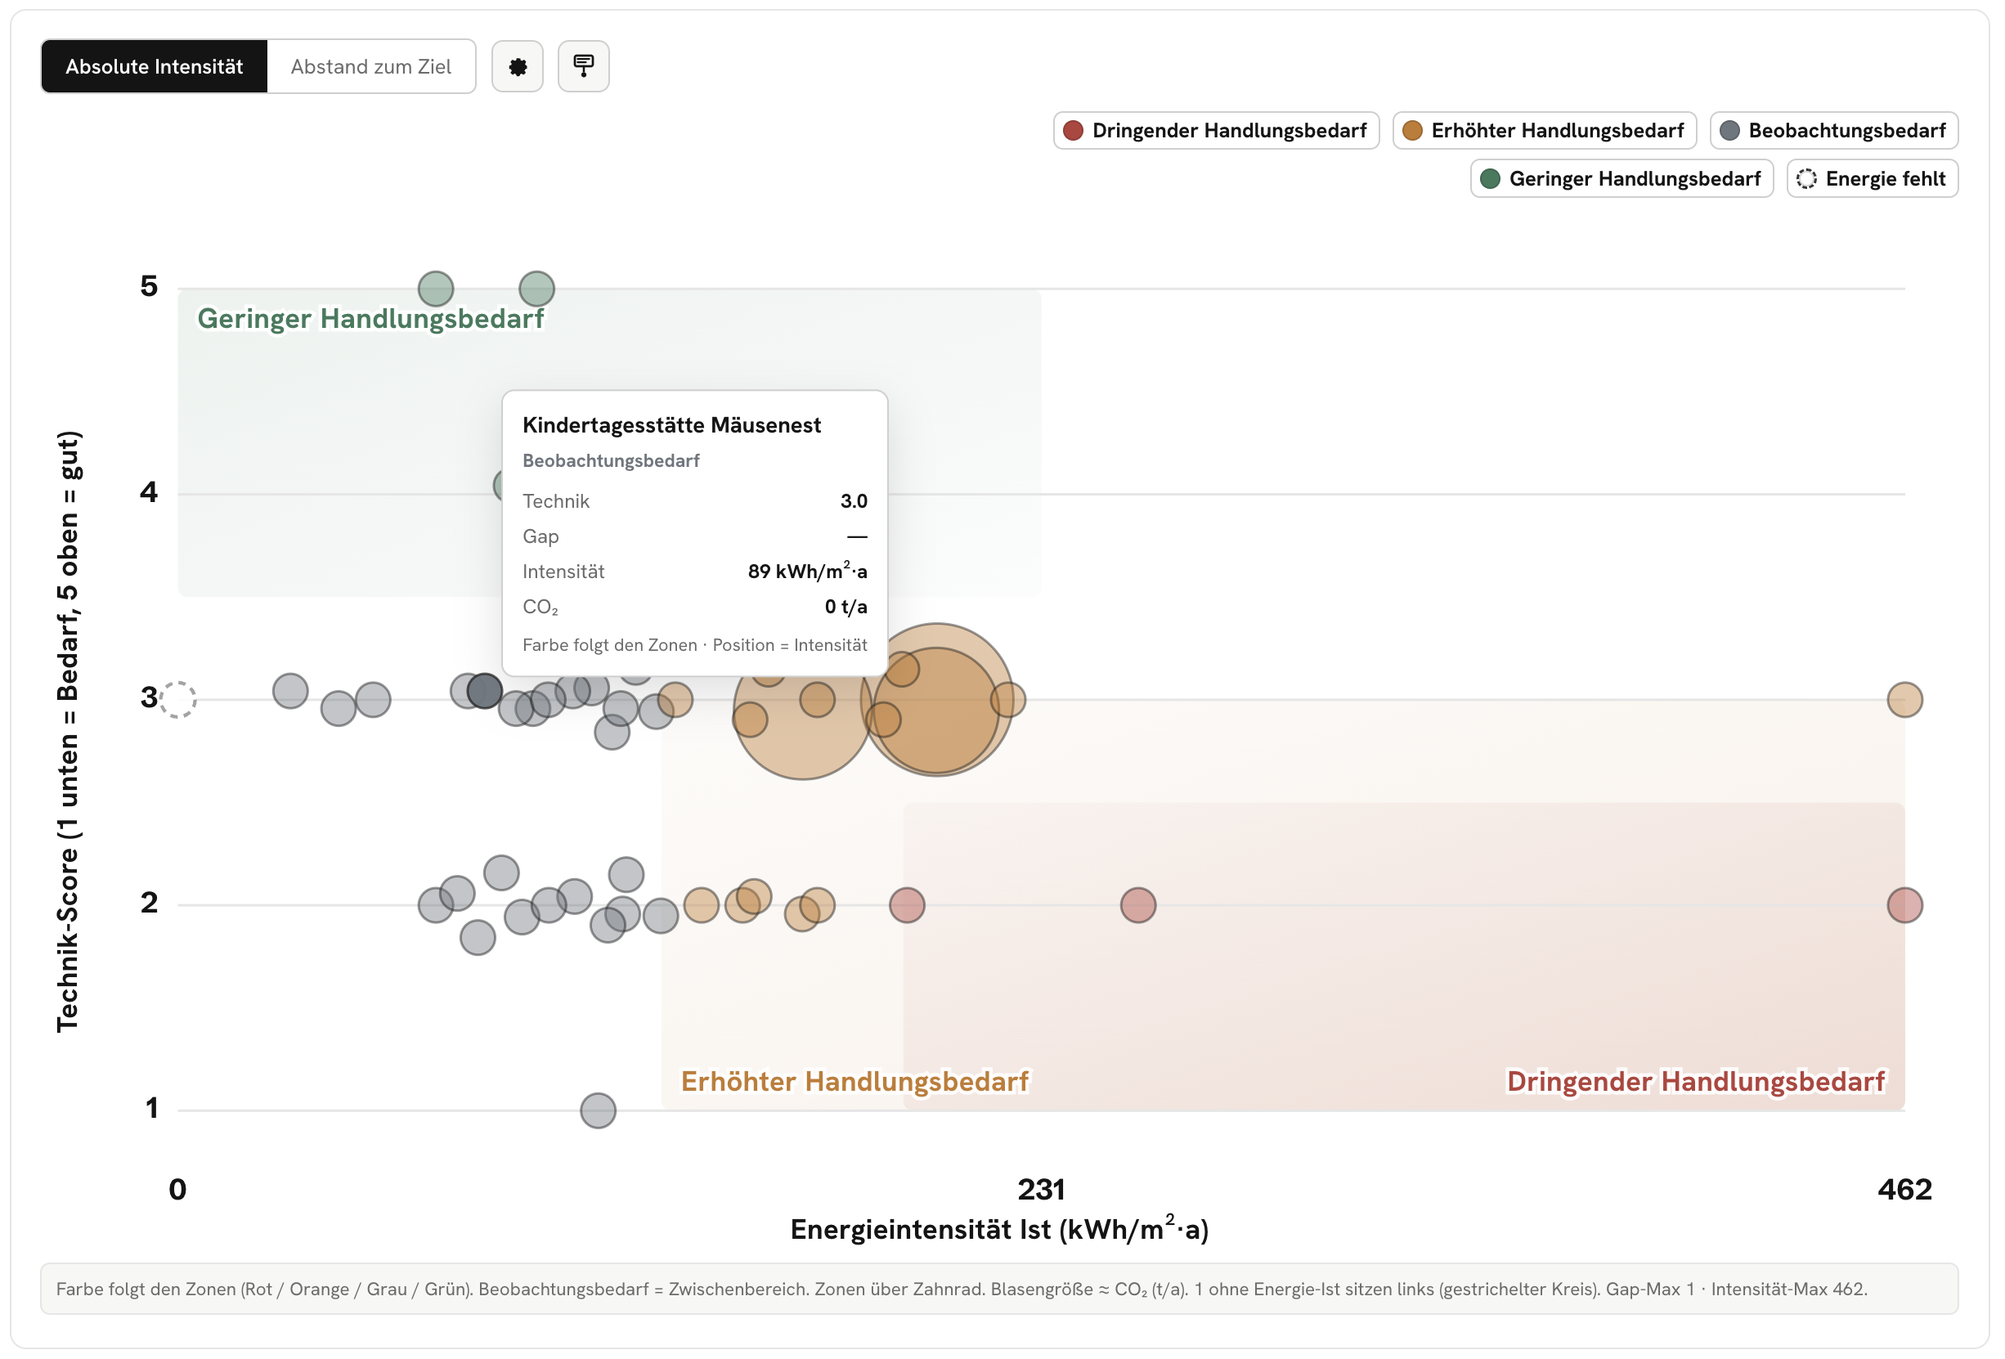The width and height of the screenshot is (2005, 1359).
Task: Open zone settings via the gear icon
Action: click(x=517, y=66)
